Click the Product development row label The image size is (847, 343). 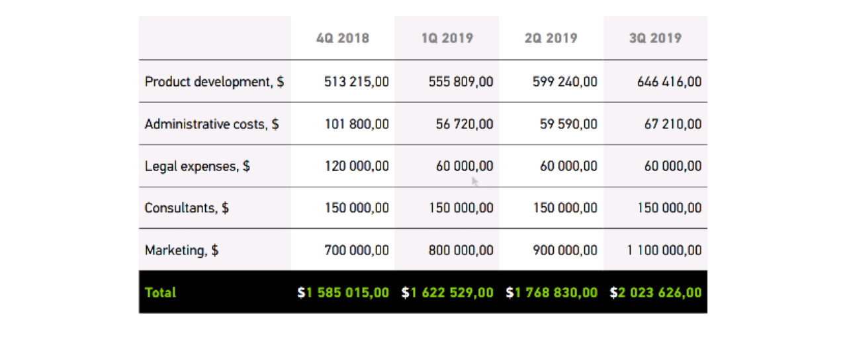[214, 82]
